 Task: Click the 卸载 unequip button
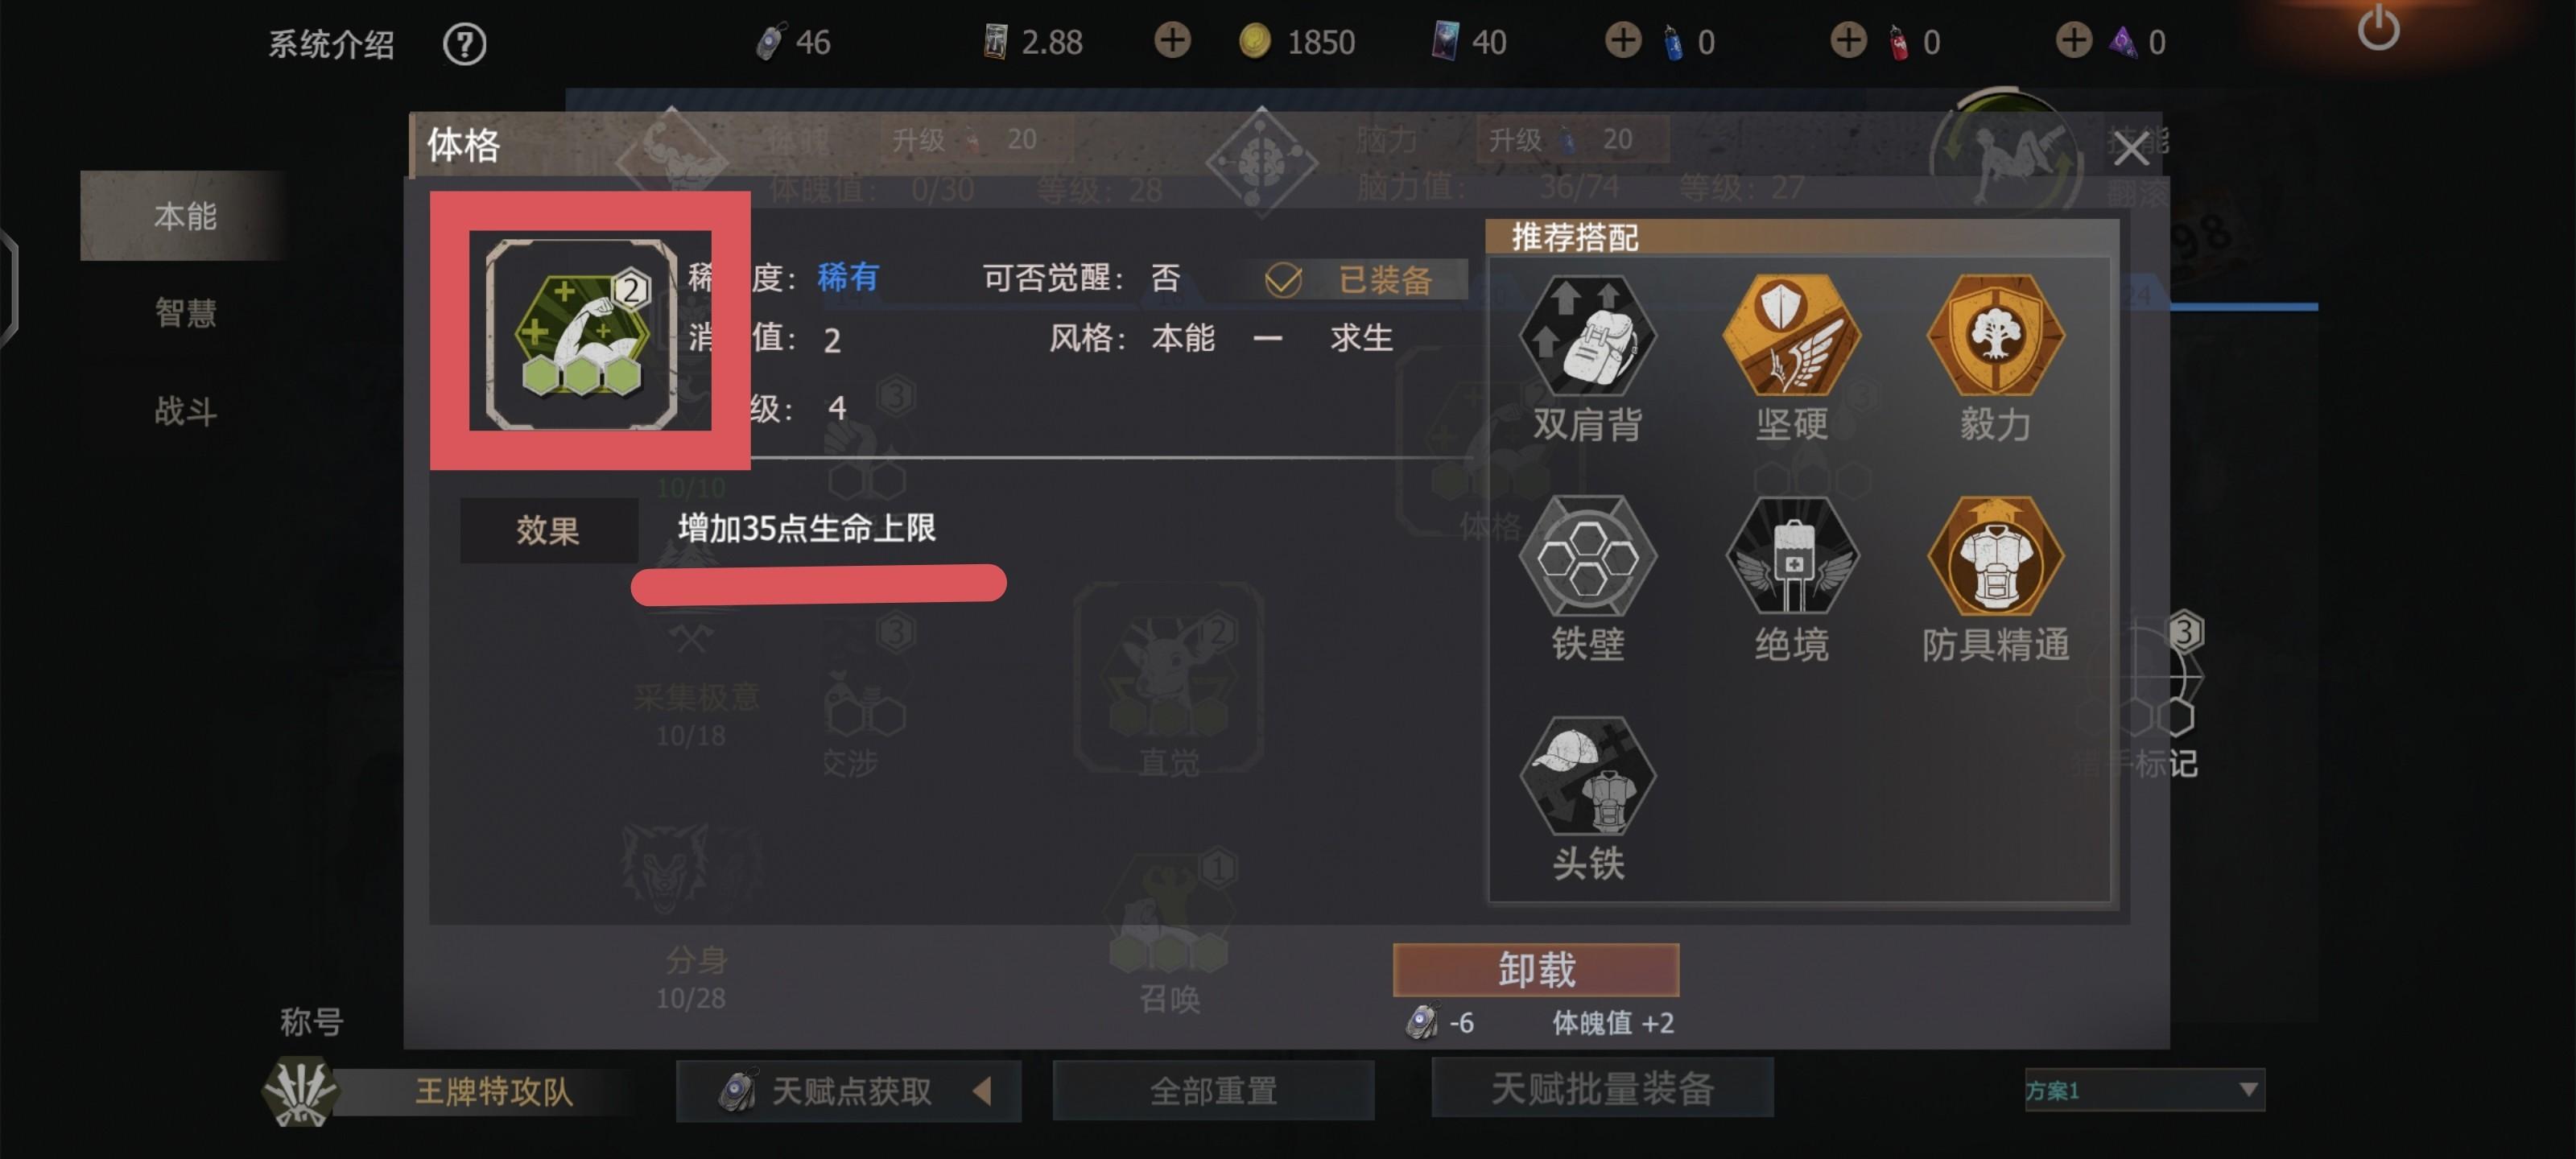pyautogui.click(x=1536, y=970)
